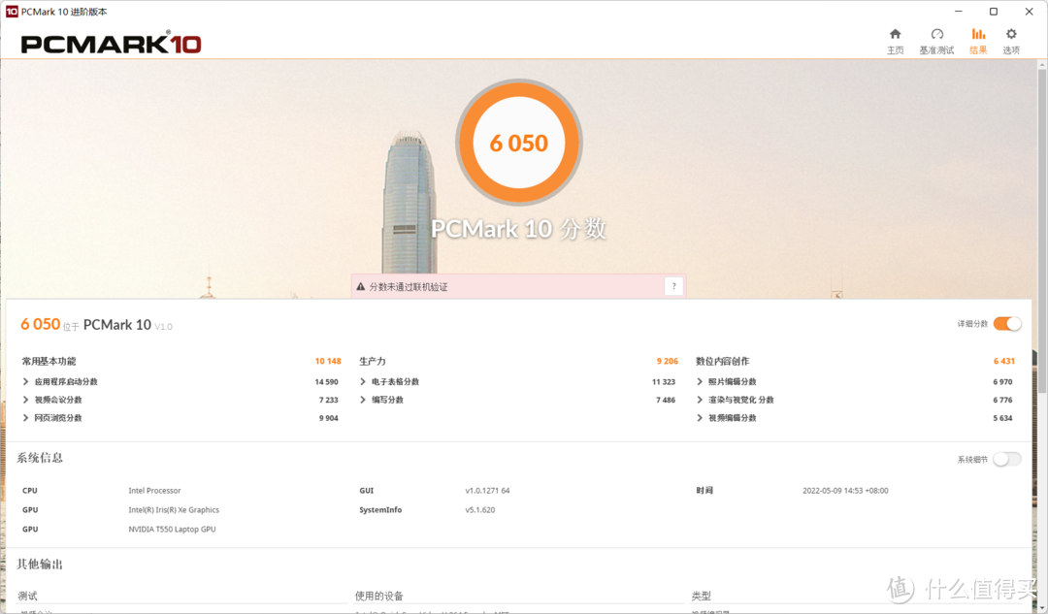Click the question mark help button
Viewport: 1048px width, 614px height.
[x=673, y=286]
